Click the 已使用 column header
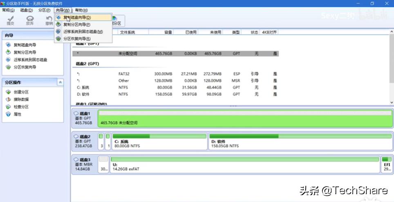The image size is (394, 202). tap(186, 32)
